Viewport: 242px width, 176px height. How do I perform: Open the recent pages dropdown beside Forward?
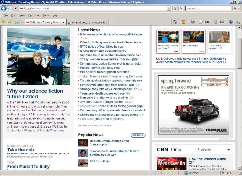pyautogui.click(x=15, y=8)
